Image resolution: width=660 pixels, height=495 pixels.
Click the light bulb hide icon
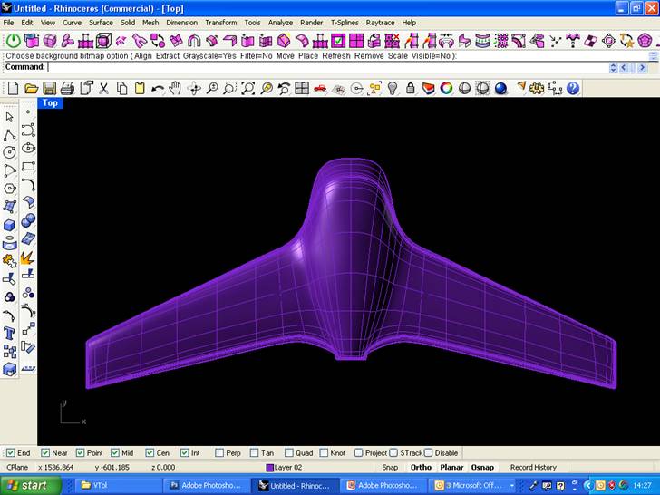tap(393, 89)
